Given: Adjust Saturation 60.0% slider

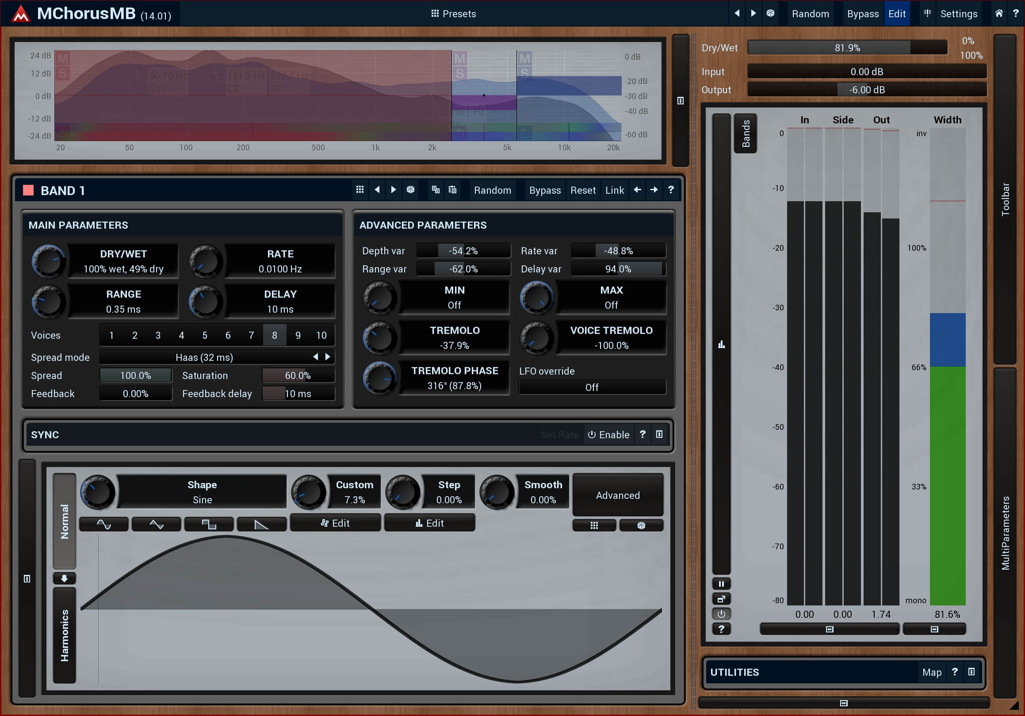Looking at the screenshot, I should pos(298,375).
